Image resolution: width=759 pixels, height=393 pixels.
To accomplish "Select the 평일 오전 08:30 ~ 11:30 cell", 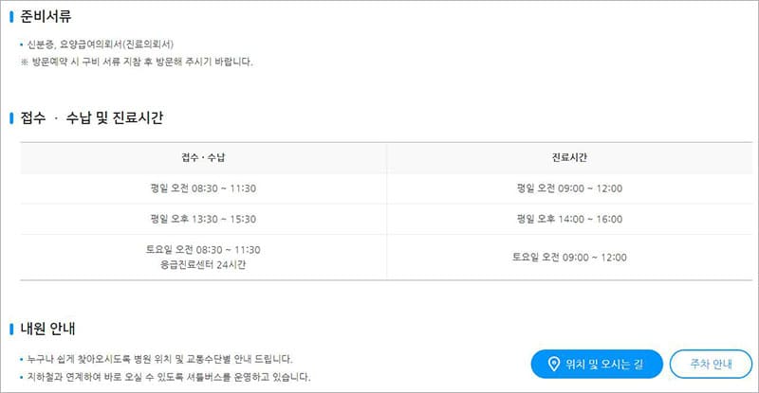I will pyautogui.click(x=203, y=188).
